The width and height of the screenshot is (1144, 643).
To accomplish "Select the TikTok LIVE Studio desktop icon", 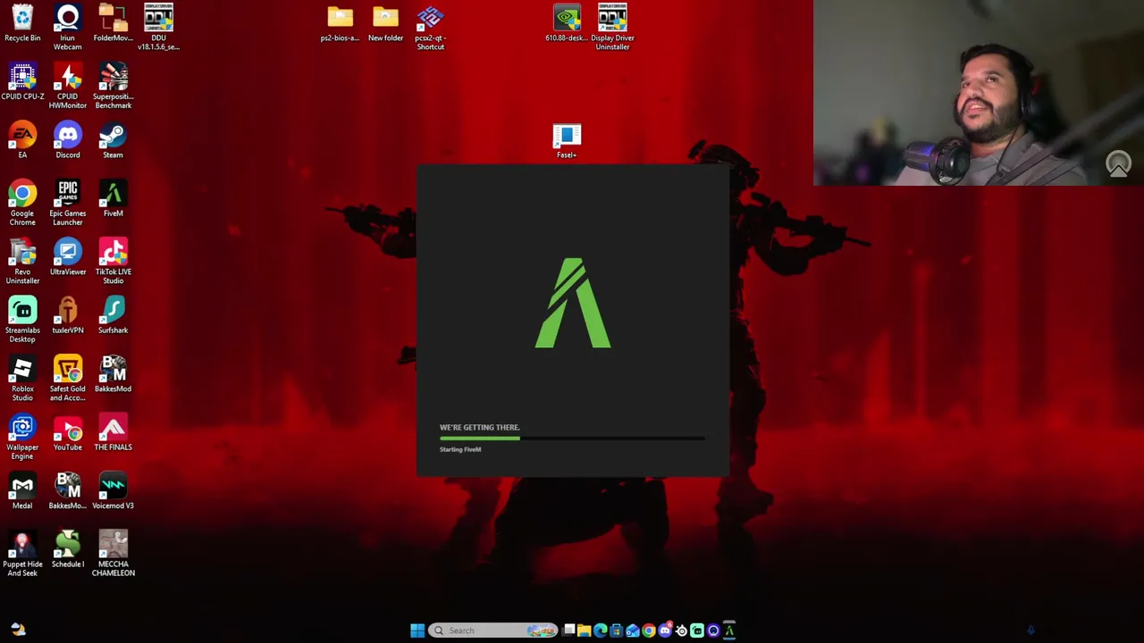I will (x=113, y=262).
